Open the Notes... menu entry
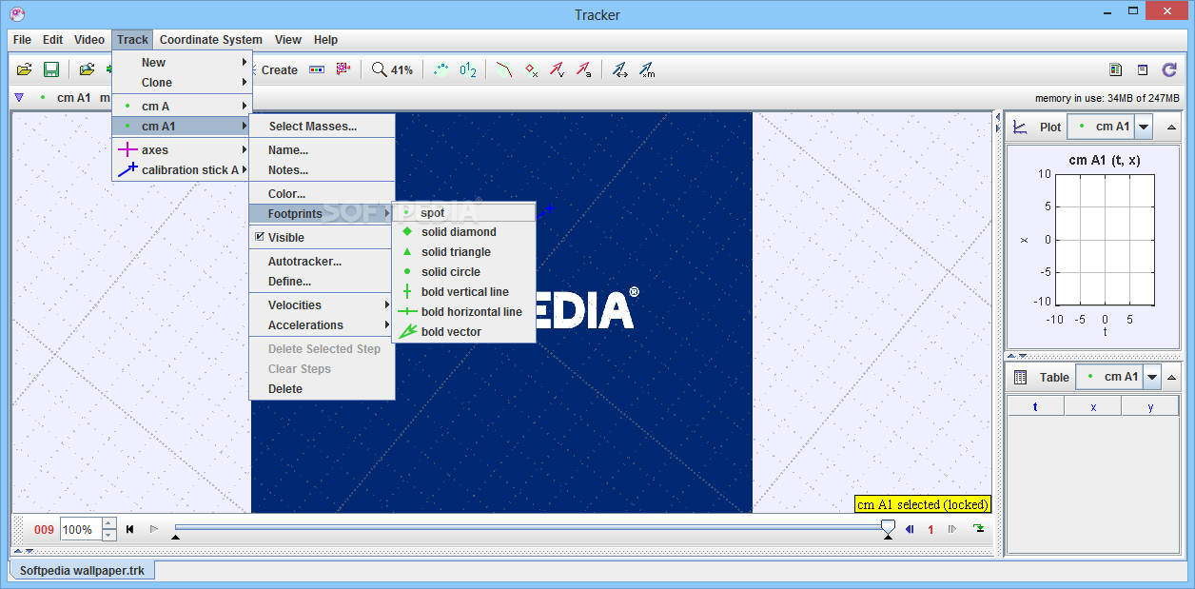The width and height of the screenshot is (1195, 589). click(x=322, y=170)
